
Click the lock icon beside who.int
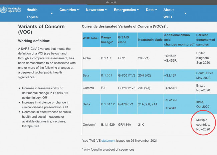coord(115,2)
